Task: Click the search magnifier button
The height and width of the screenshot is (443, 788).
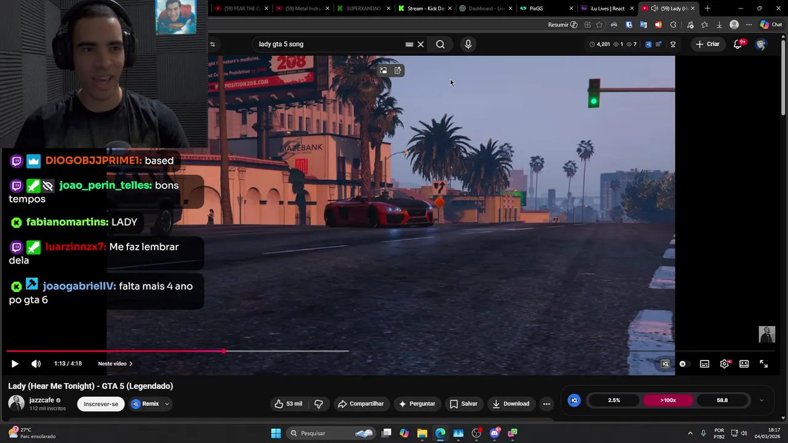Action: [x=440, y=44]
